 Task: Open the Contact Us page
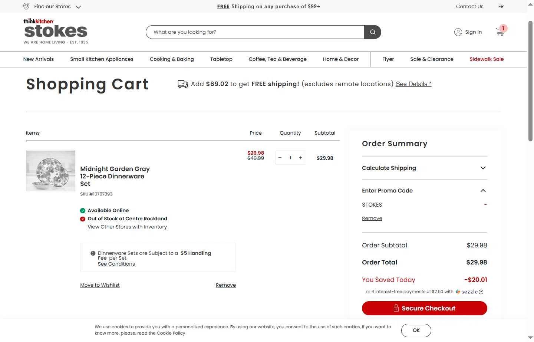pos(469,6)
